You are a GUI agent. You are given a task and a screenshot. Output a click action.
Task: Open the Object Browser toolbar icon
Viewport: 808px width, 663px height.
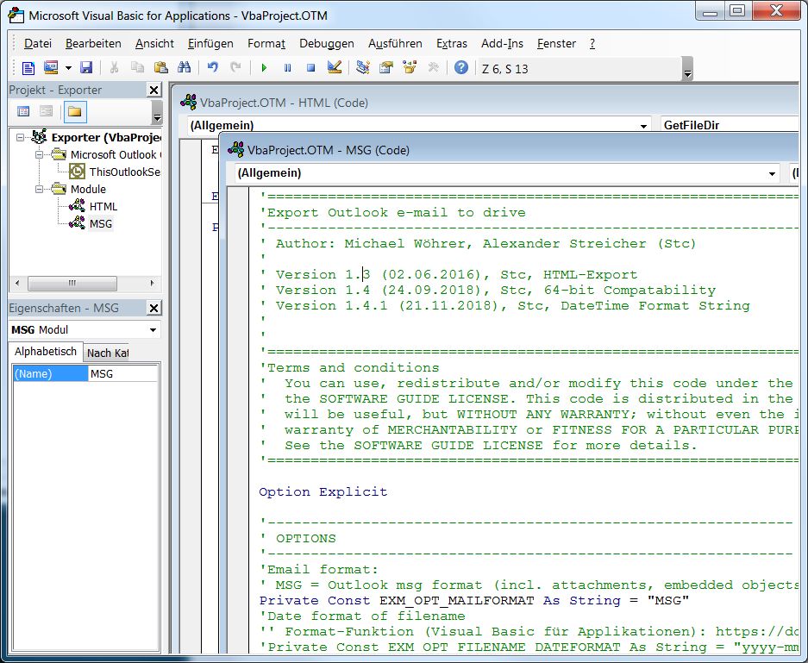tap(410, 67)
